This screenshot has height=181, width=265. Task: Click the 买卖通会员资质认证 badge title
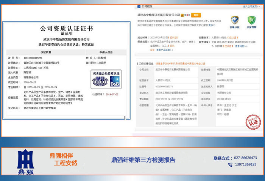106,74
